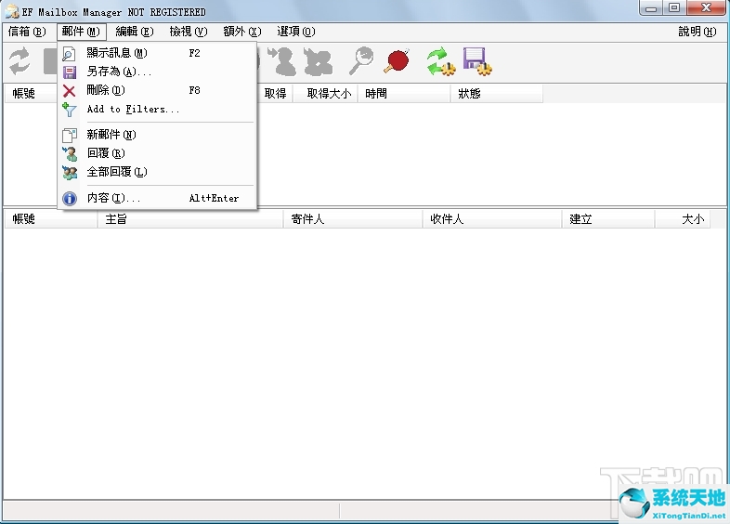Sort message list by 大小 column
The width and height of the screenshot is (730, 524).
pos(683,219)
